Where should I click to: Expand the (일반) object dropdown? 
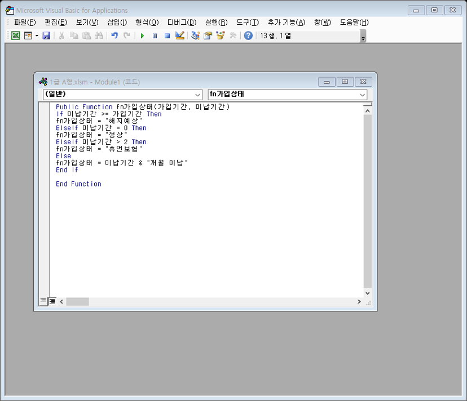pyautogui.click(x=197, y=95)
